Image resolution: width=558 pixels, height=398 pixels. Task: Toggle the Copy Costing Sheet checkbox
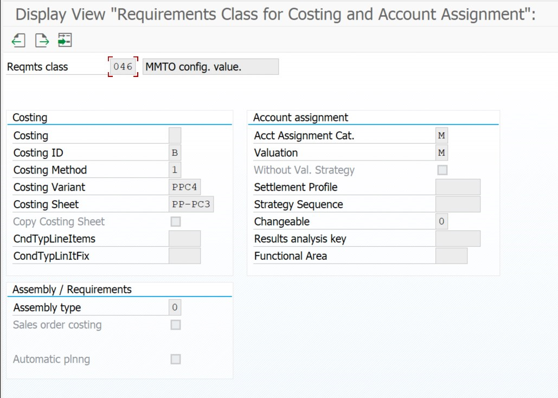[175, 222]
